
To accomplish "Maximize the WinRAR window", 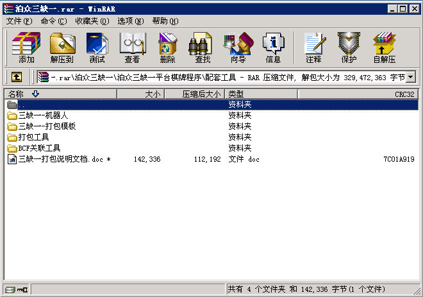I will [402, 9].
